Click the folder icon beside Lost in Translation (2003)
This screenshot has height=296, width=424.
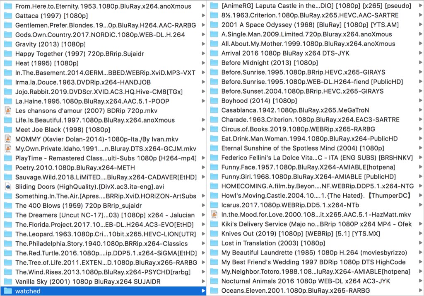(x=214, y=243)
